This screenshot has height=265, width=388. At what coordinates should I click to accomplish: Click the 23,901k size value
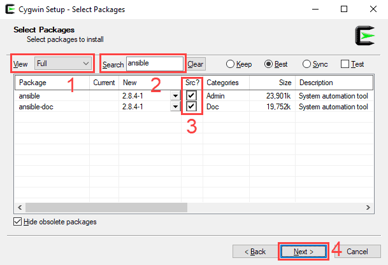coord(278,96)
